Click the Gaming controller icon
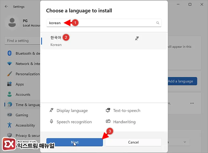The height and width of the screenshot is (153, 208). pos(10,115)
